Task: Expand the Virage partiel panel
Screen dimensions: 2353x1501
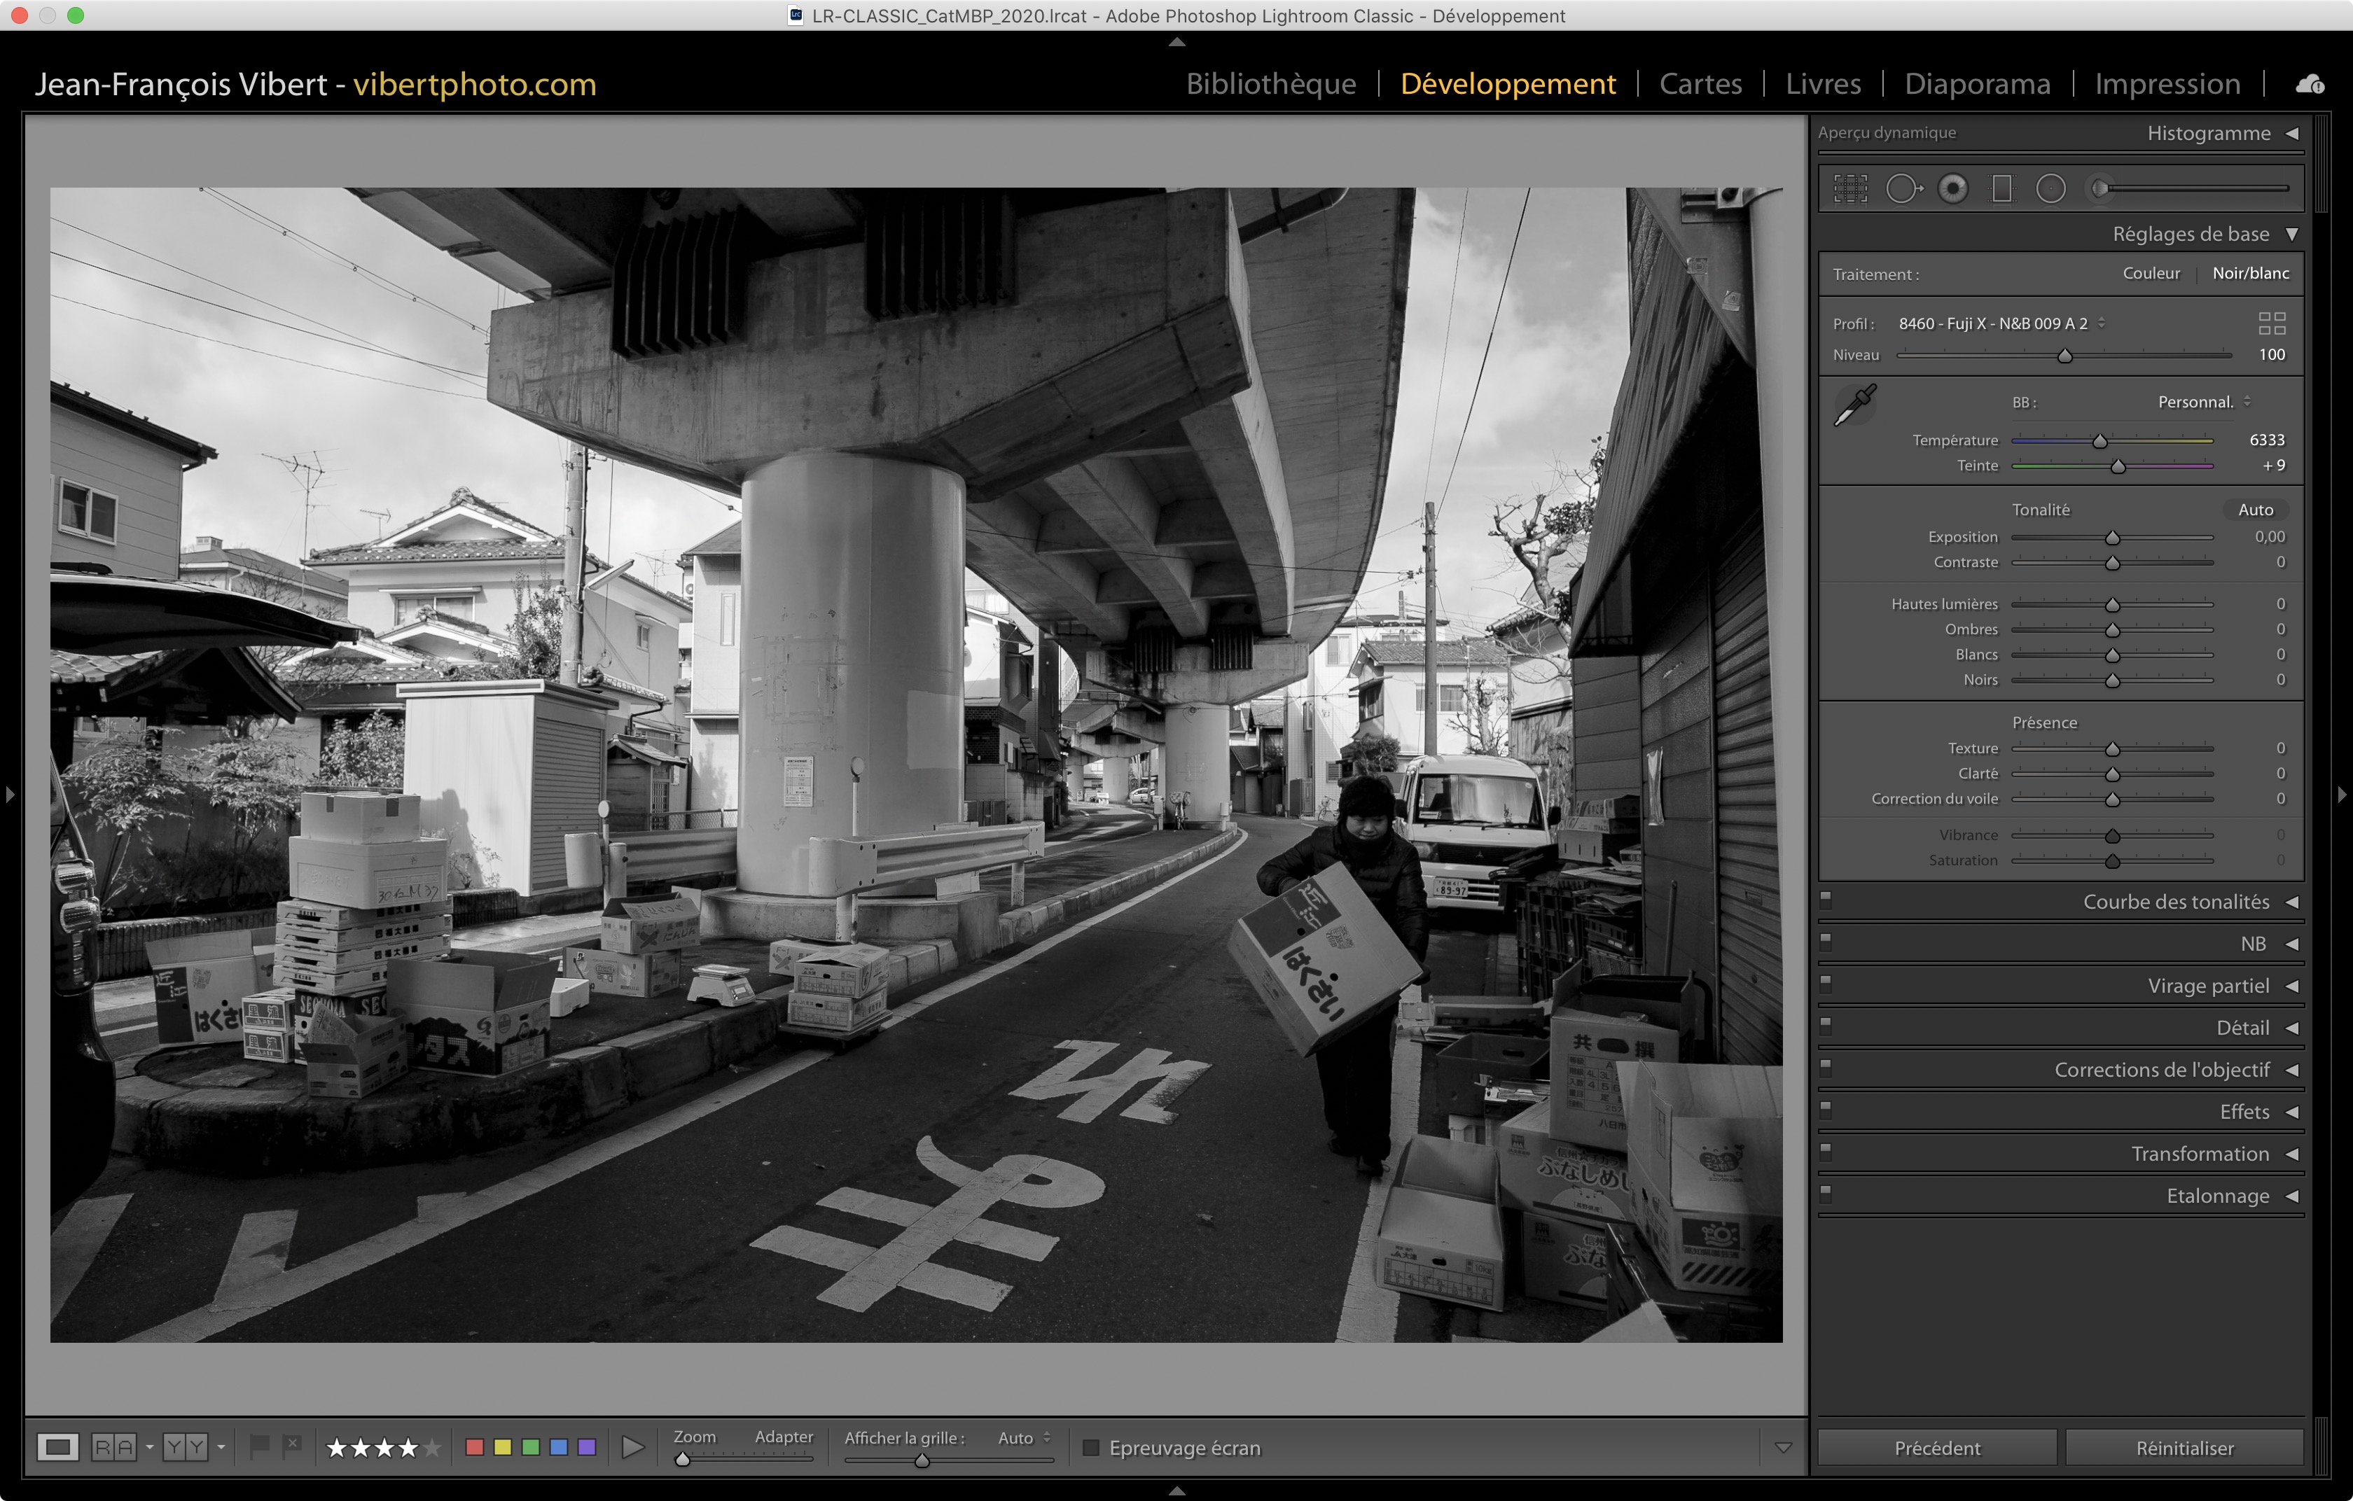Action: click(x=2207, y=985)
